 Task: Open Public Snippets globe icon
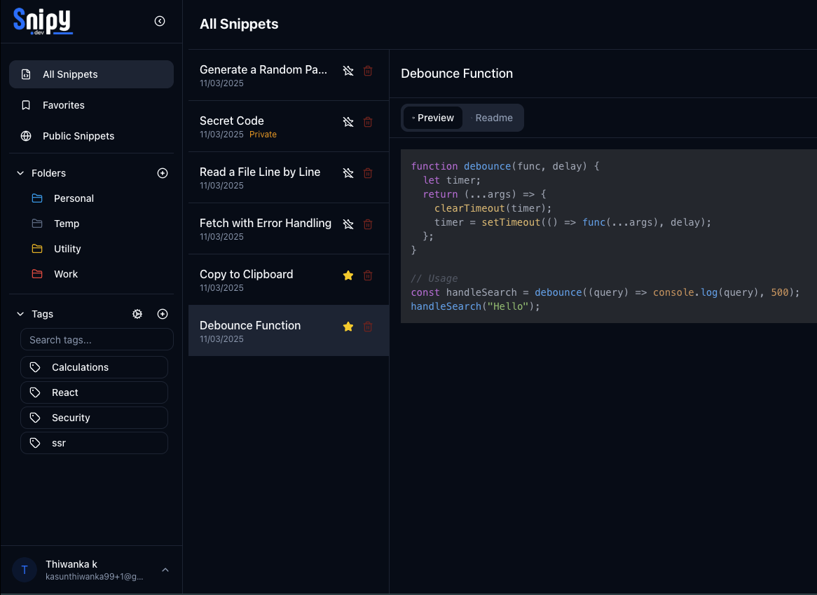point(27,136)
